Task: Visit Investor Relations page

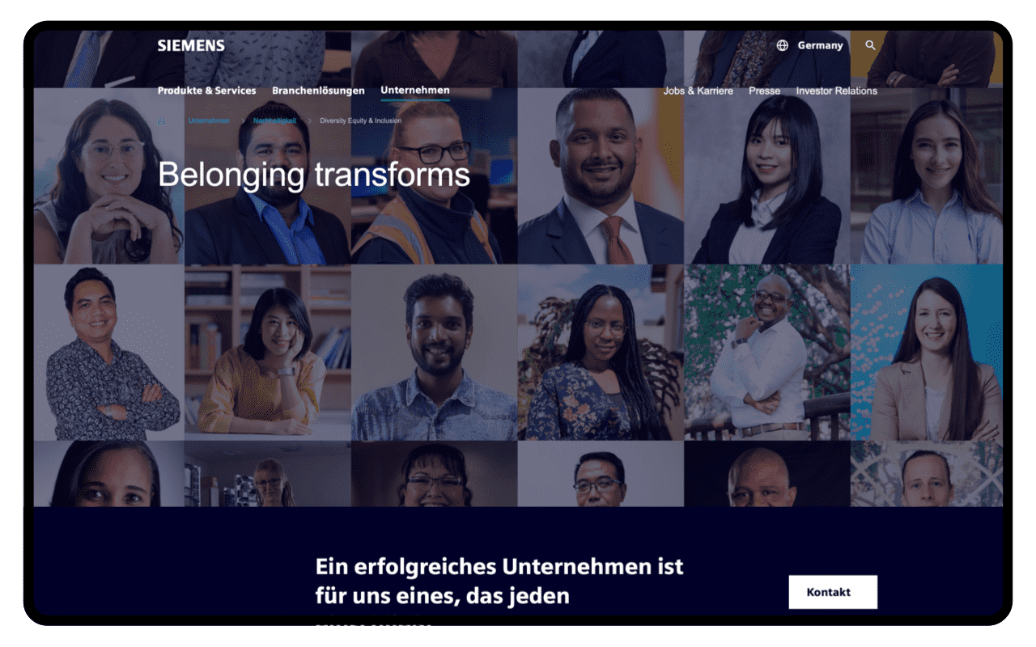Action: click(x=836, y=91)
